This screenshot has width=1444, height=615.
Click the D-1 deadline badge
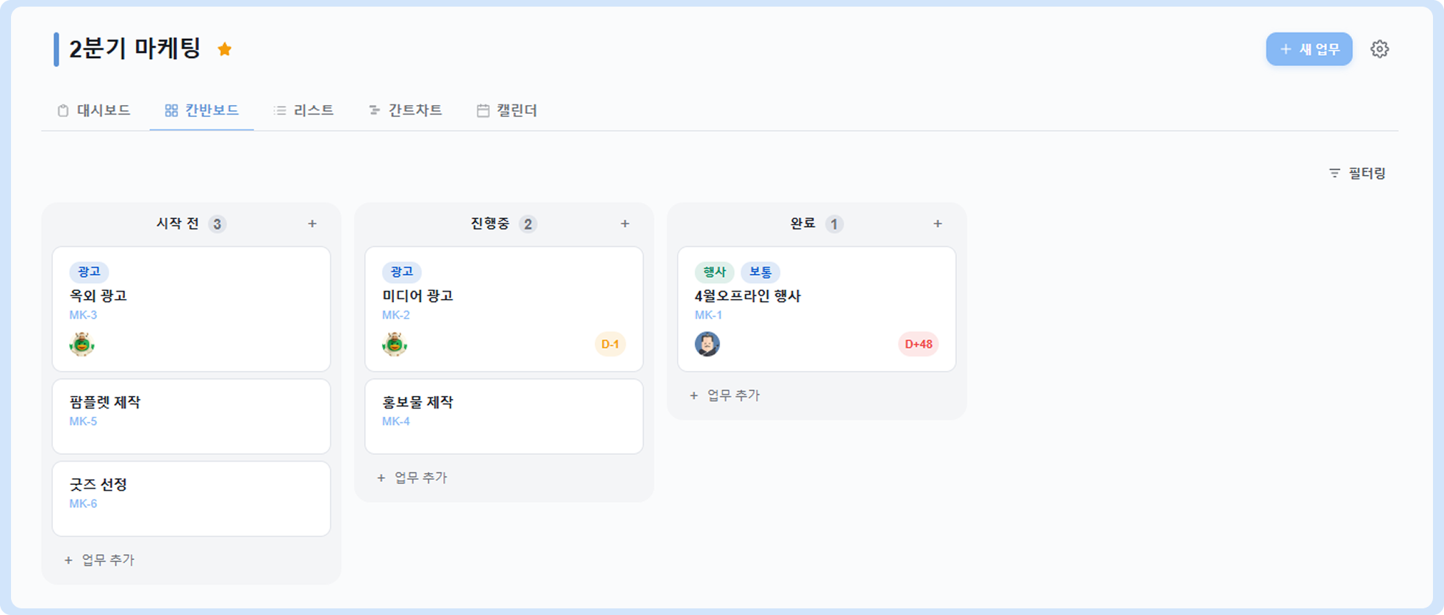[610, 344]
